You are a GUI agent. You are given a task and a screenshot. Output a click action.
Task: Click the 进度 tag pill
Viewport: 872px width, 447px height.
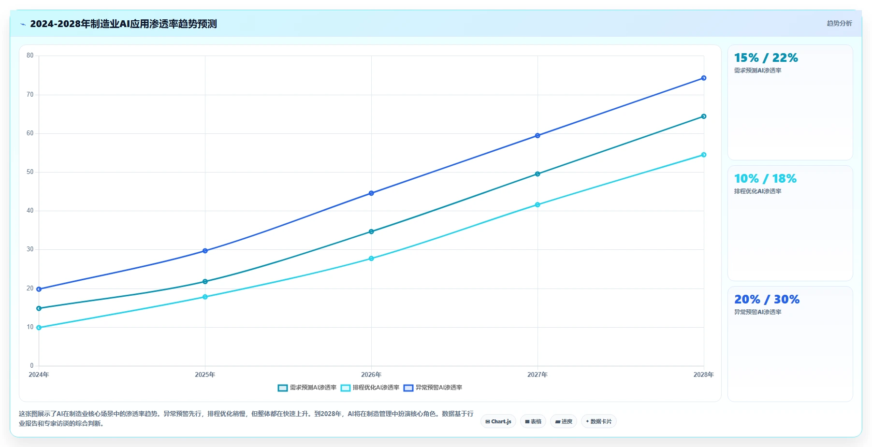pyautogui.click(x=564, y=421)
